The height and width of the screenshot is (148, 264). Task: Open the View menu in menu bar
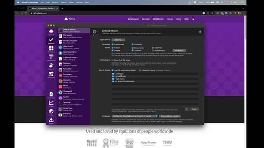click(x=71, y=2)
